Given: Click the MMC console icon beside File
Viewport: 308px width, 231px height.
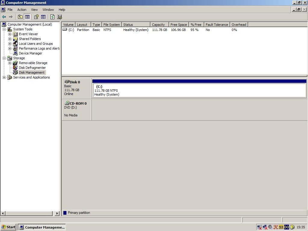Looking at the screenshot, I should pos(3,10).
